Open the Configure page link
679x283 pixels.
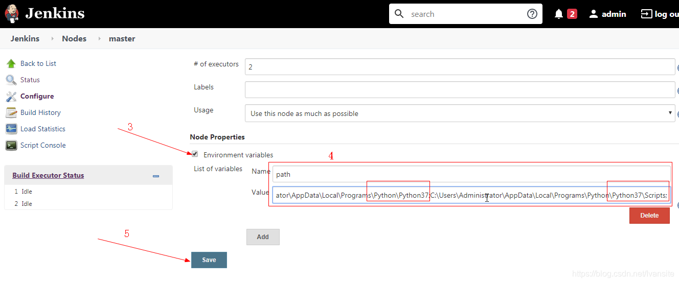37,96
